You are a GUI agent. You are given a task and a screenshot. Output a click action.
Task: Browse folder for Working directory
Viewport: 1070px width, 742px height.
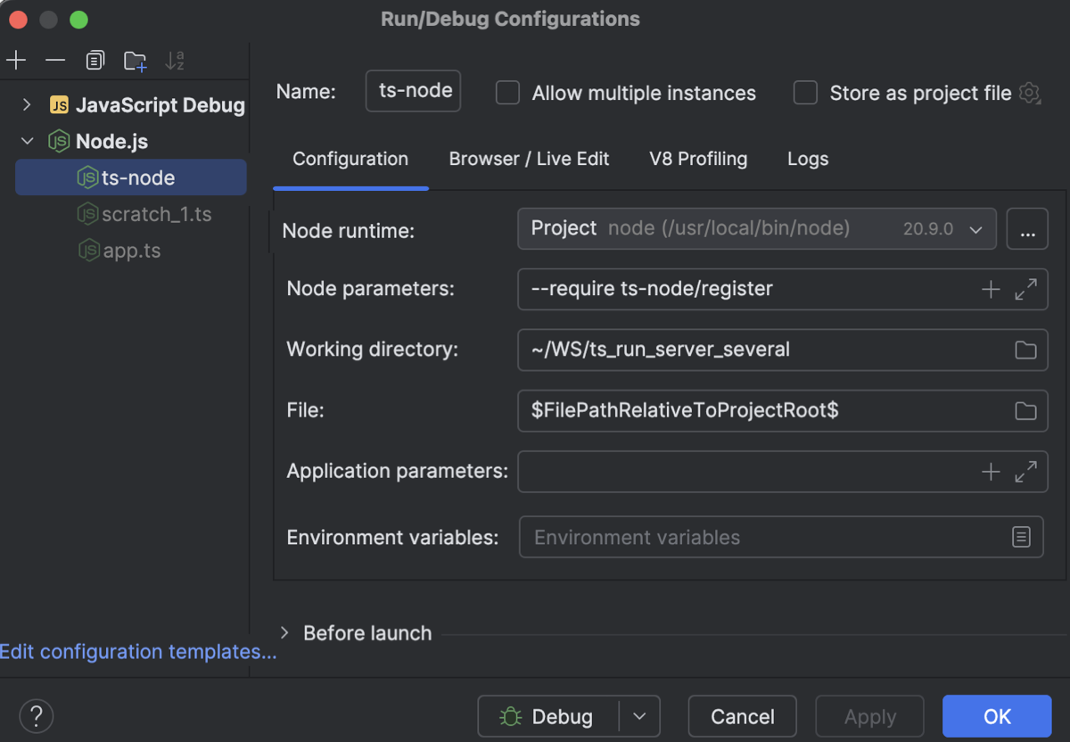(x=1025, y=350)
